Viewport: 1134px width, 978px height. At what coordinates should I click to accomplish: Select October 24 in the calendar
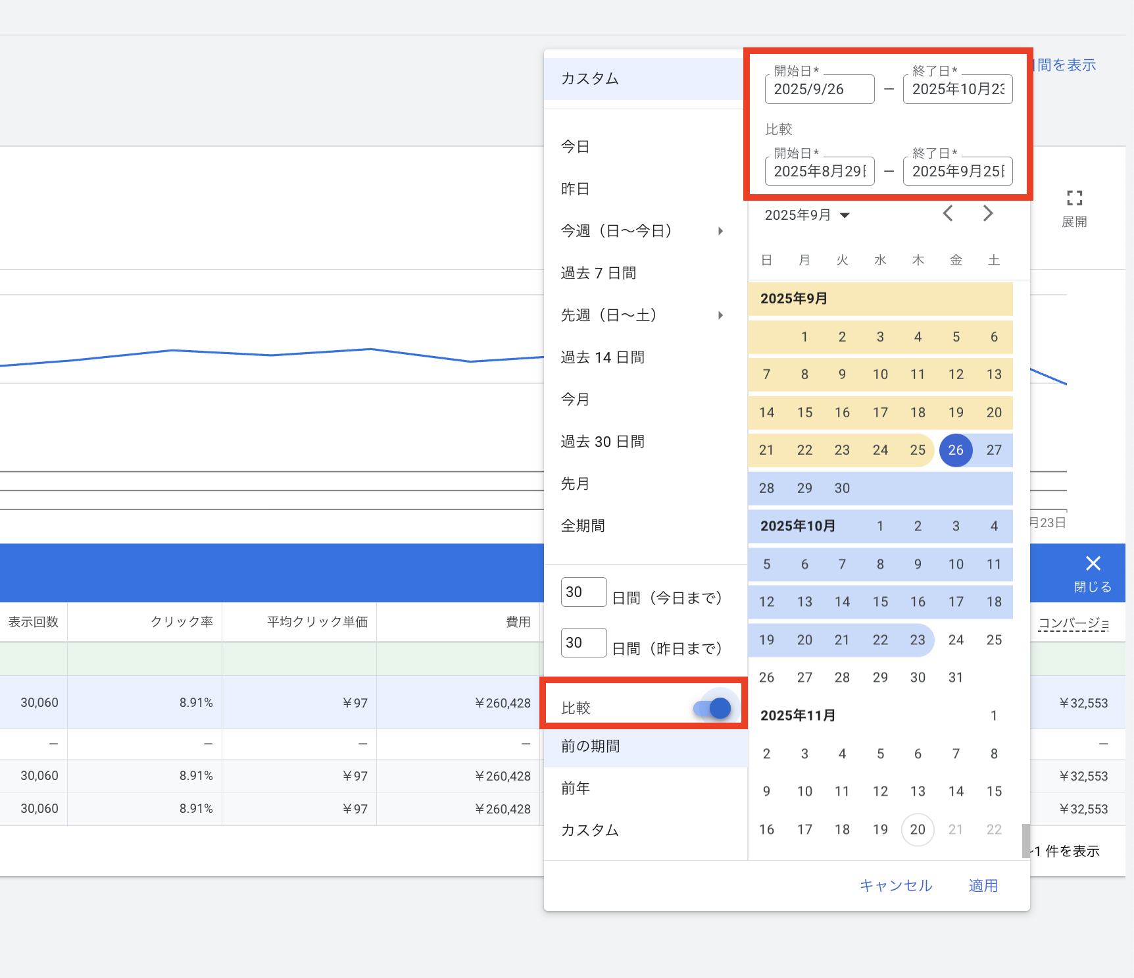point(956,640)
